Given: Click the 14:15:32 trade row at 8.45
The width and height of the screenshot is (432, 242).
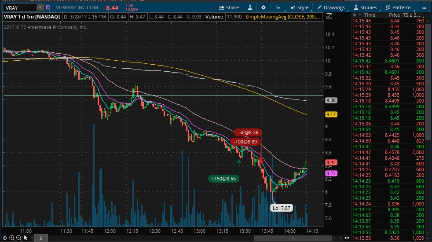Looking at the screenshot, I should [388, 78].
